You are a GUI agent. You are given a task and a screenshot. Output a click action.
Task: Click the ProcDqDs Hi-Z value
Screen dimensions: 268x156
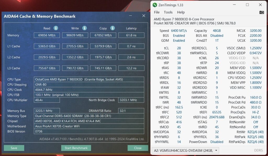255,112
